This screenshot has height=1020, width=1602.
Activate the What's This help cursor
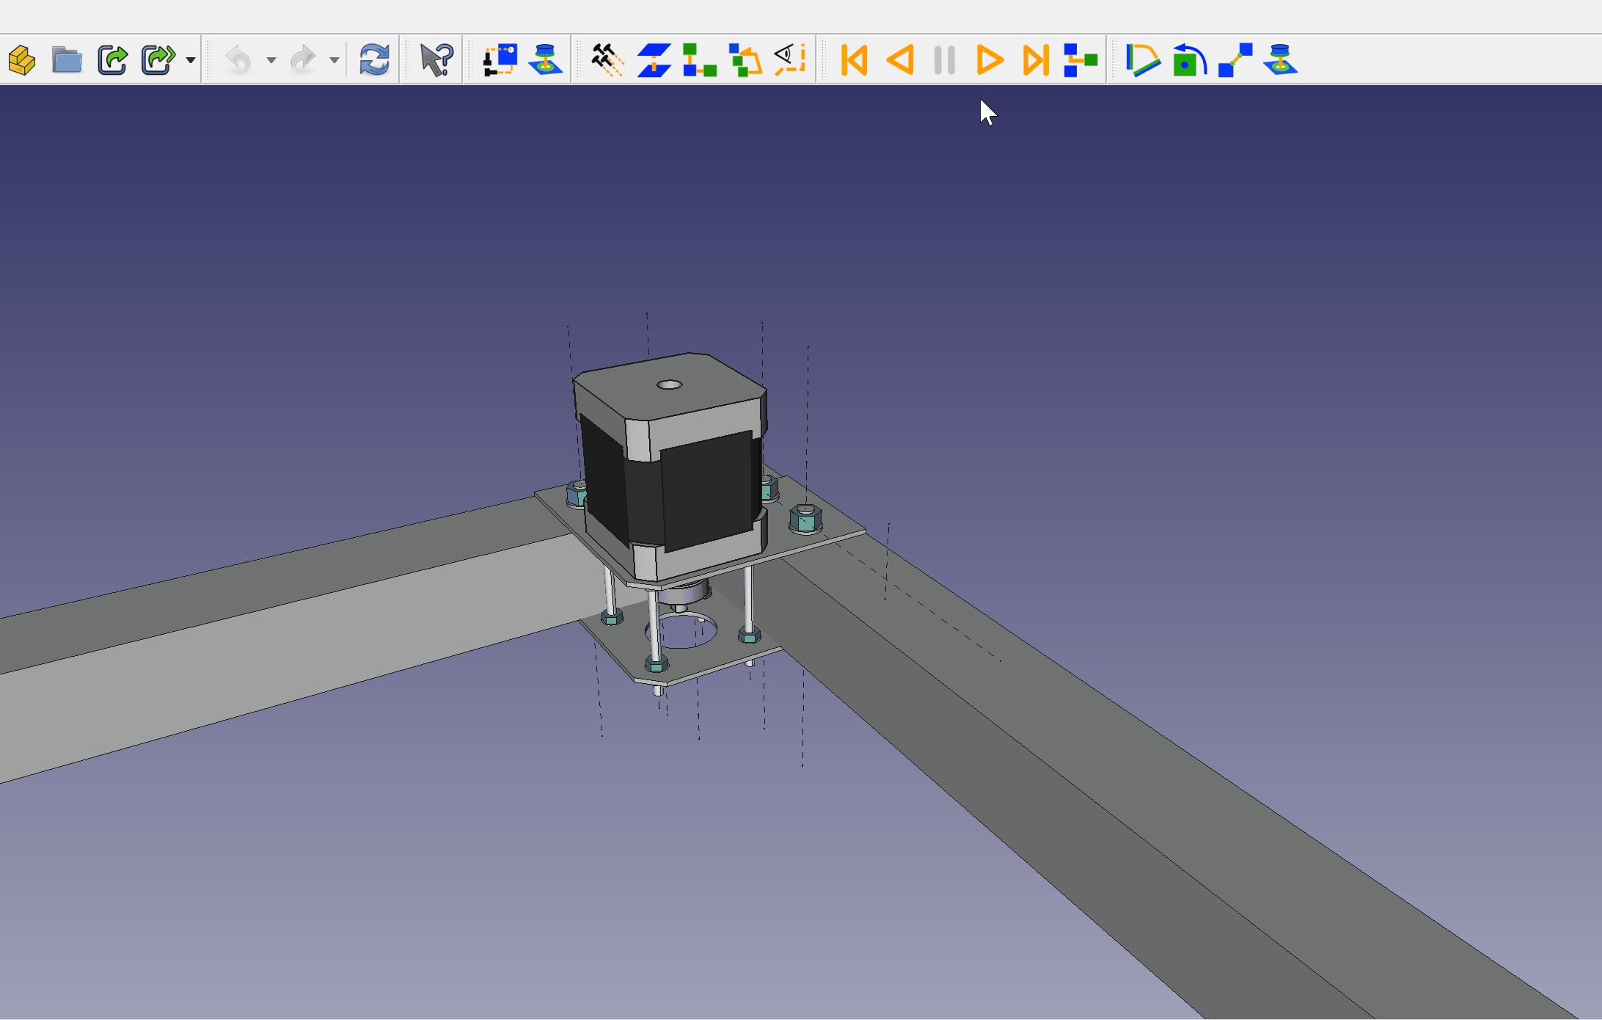436,60
